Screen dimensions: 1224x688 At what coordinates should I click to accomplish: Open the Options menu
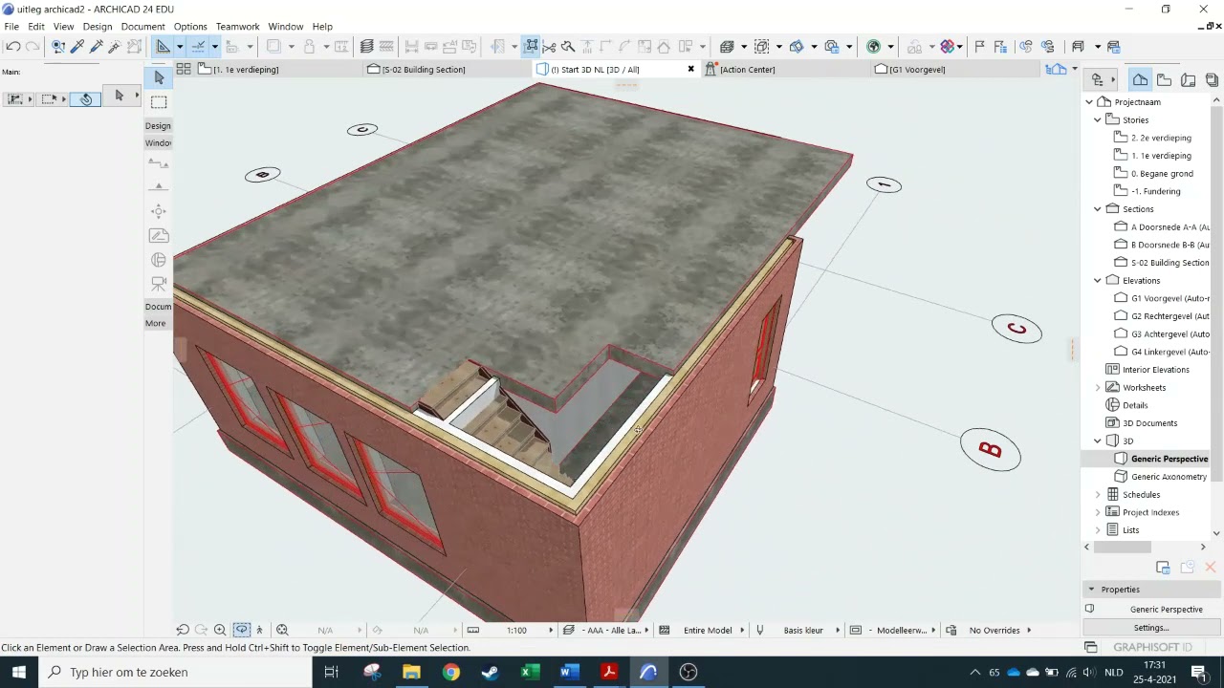click(190, 27)
